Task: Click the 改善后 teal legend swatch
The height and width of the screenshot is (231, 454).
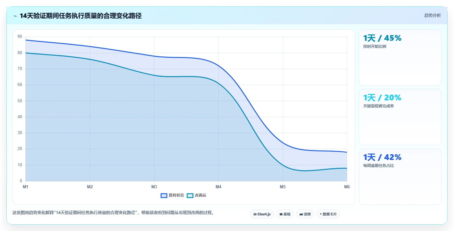Action: pyautogui.click(x=190, y=195)
